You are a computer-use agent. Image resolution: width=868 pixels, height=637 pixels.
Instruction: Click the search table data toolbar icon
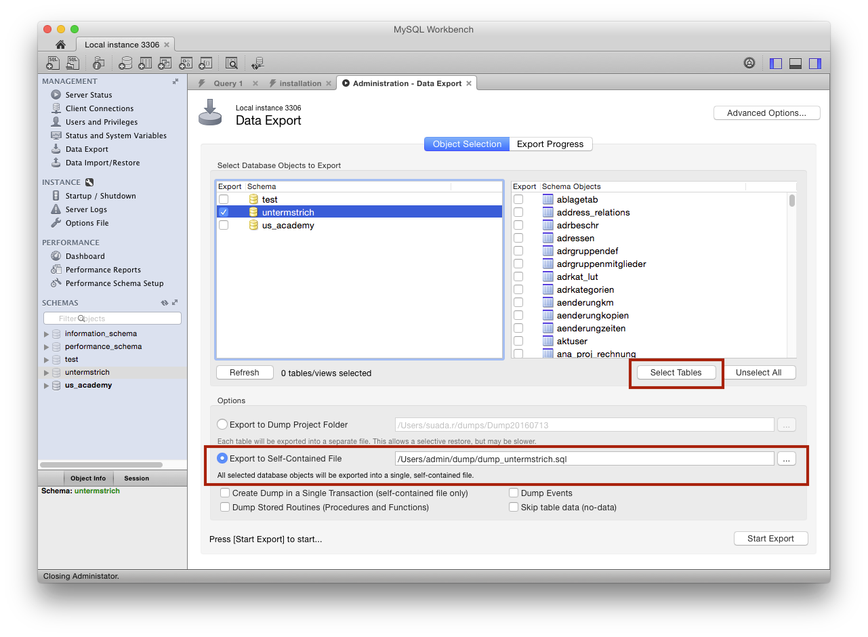(231, 64)
